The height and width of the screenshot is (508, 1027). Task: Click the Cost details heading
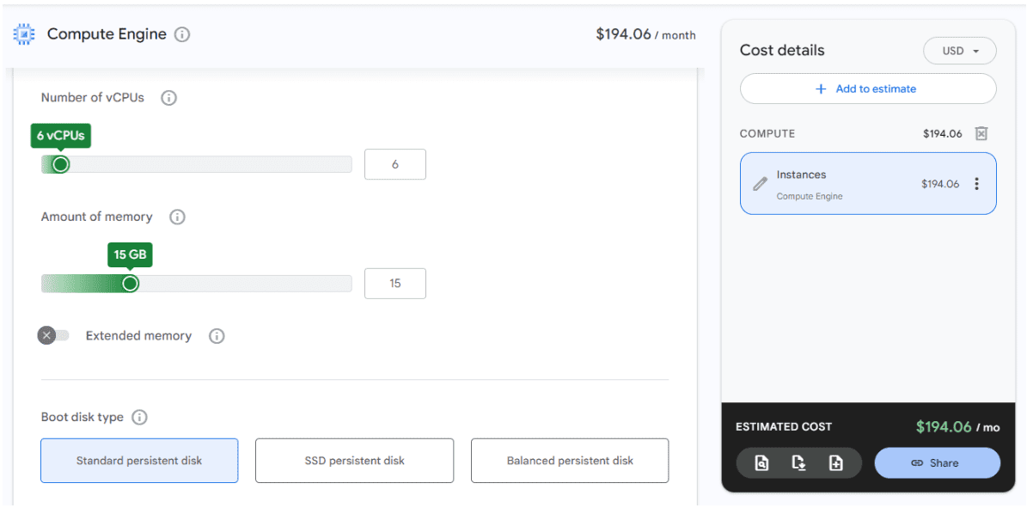782,51
